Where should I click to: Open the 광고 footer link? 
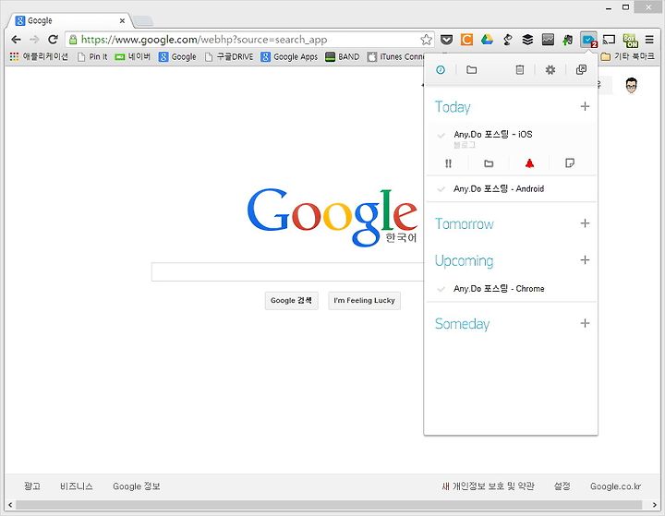coord(32,486)
